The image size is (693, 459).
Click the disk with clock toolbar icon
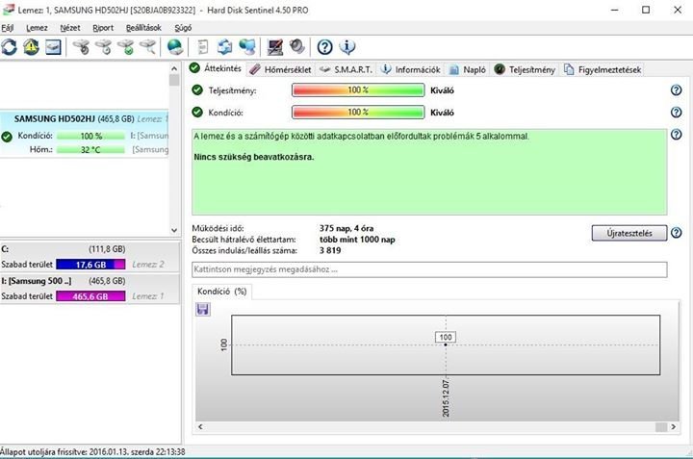point(103,47)
